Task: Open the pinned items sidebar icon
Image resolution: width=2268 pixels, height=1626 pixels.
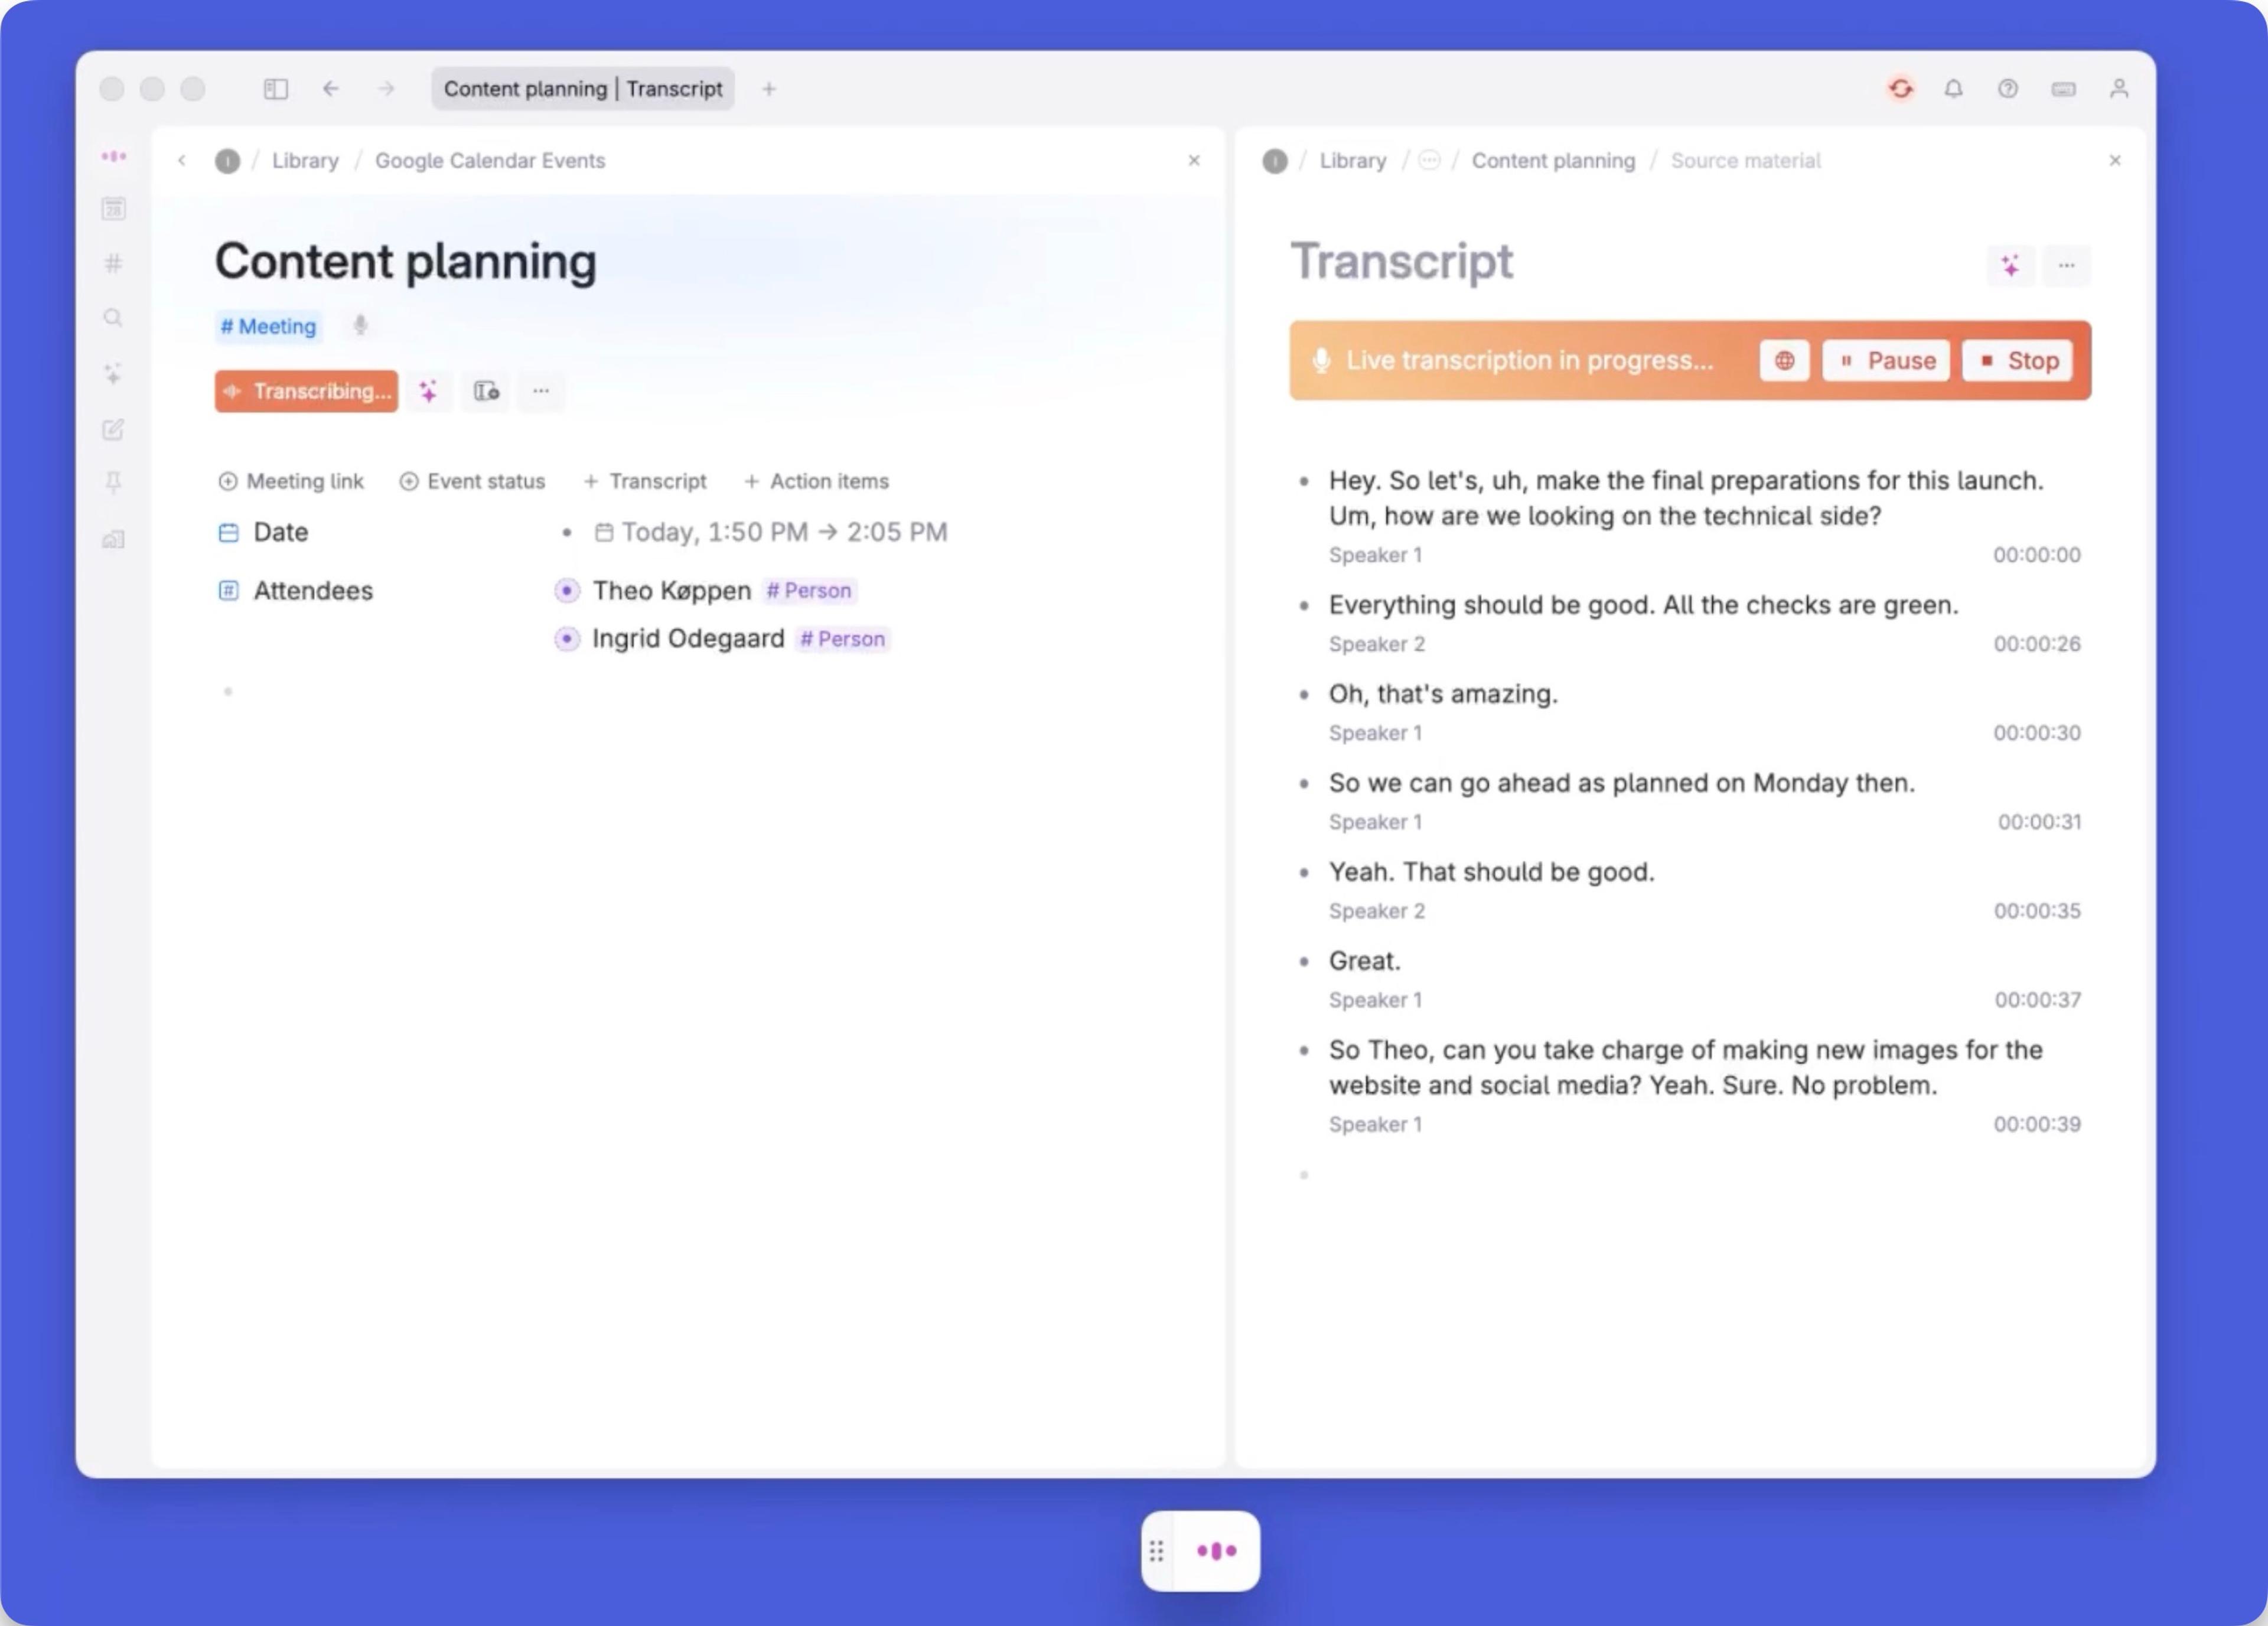Action: 113,483
